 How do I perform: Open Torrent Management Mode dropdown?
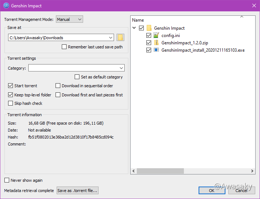click(x=69, y=19)
